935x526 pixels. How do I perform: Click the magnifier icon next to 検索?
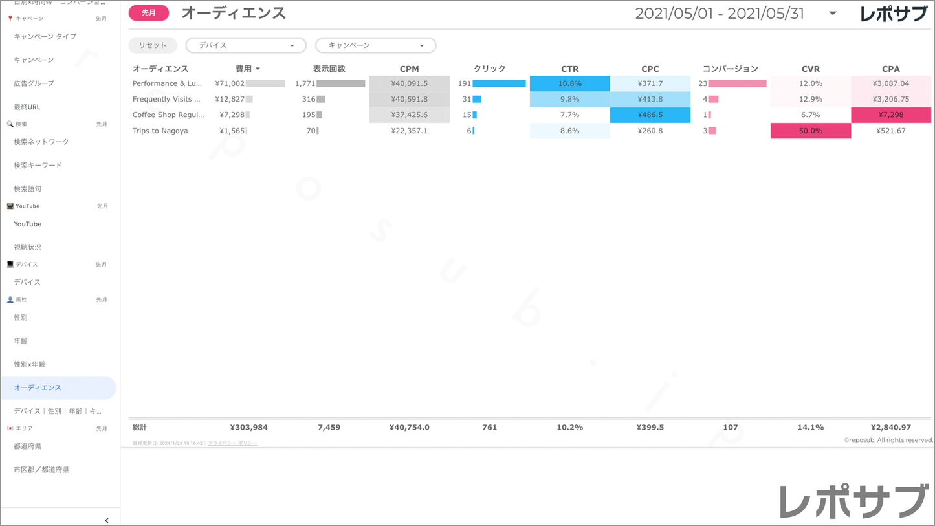[x=10, y=124]
